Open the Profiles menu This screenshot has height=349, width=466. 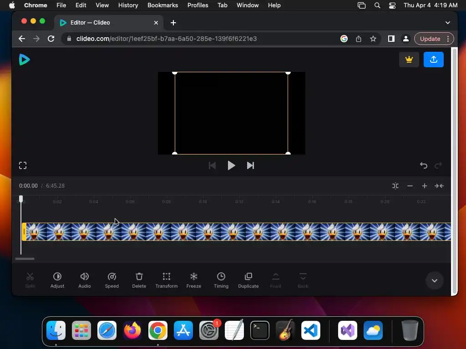(198, 5)
